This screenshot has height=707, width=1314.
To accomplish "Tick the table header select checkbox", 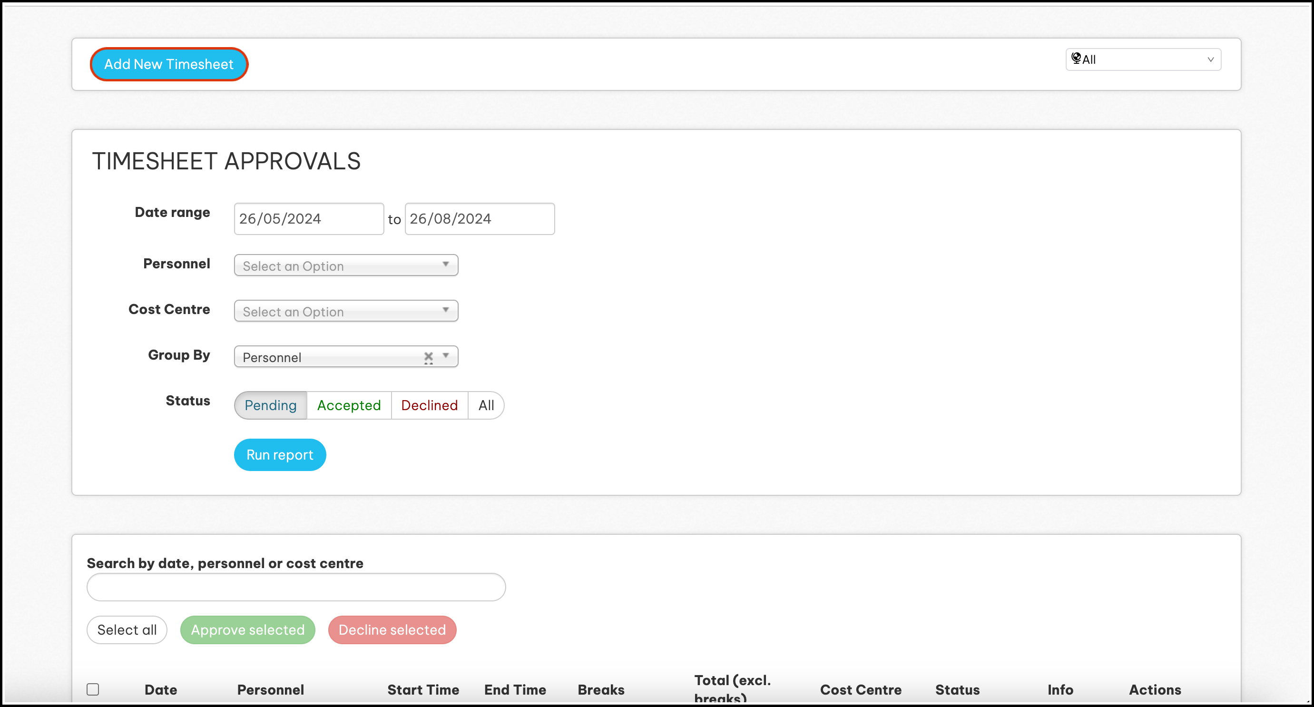I will 93,689.
